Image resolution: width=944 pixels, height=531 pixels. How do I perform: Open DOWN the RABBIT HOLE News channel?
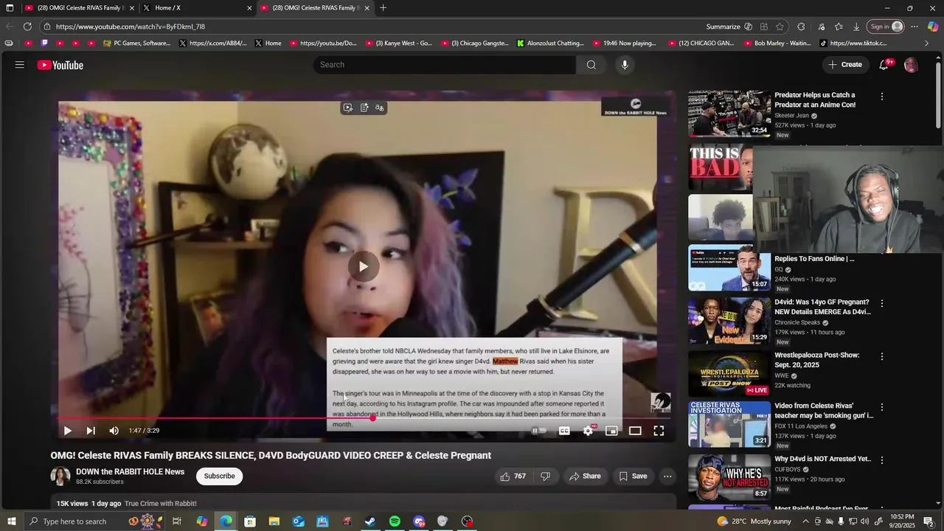[130, 471]
